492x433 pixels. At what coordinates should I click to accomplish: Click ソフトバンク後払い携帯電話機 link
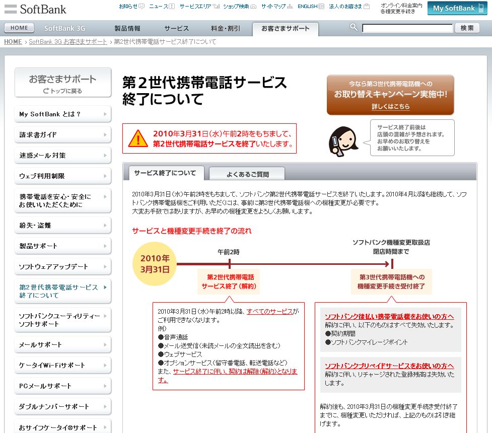pyautogui.click(x=389, y=316)
